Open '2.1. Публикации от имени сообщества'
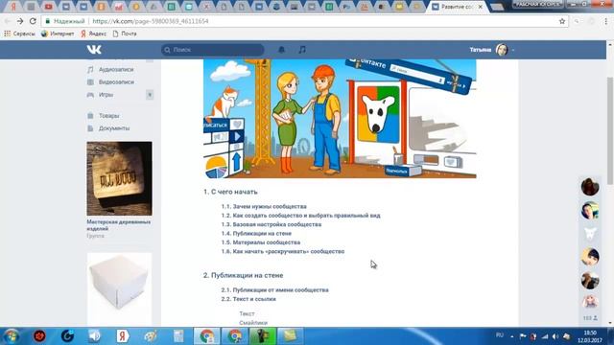This screenshot has width=614, height=345. pyautogui.click(x=275, y=289)
